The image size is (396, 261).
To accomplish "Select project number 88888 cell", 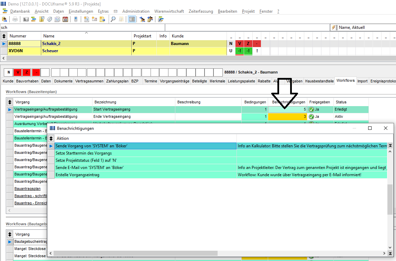I will click(x=24, y=43).
